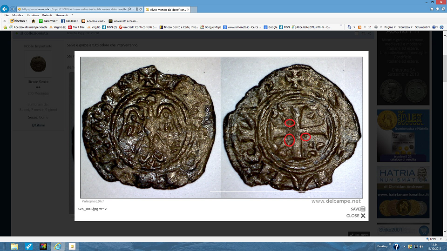
Task: Click the network tray icon
Action: coord(416,246)
